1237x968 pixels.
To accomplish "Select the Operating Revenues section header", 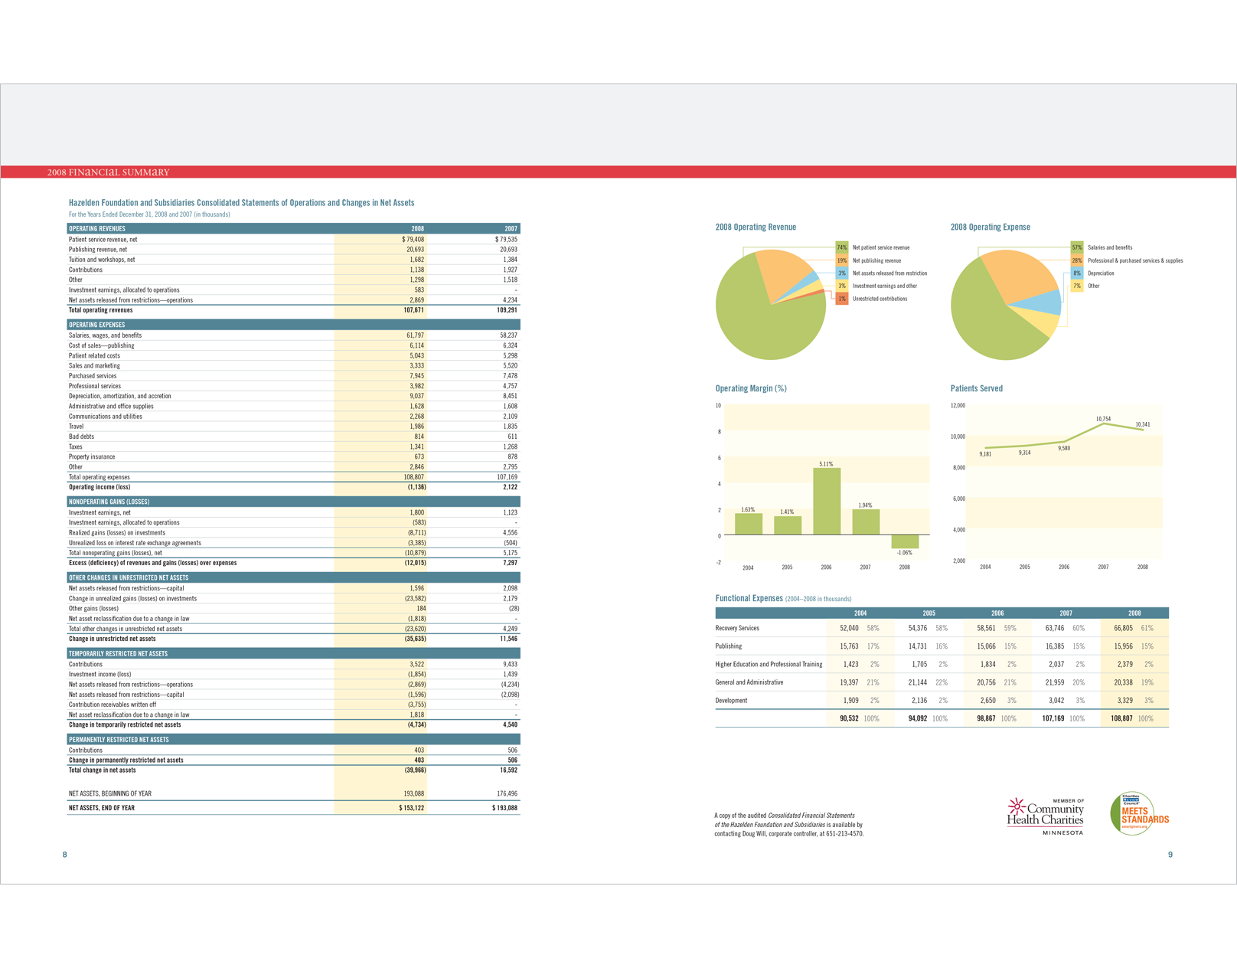I will point(293,228).
